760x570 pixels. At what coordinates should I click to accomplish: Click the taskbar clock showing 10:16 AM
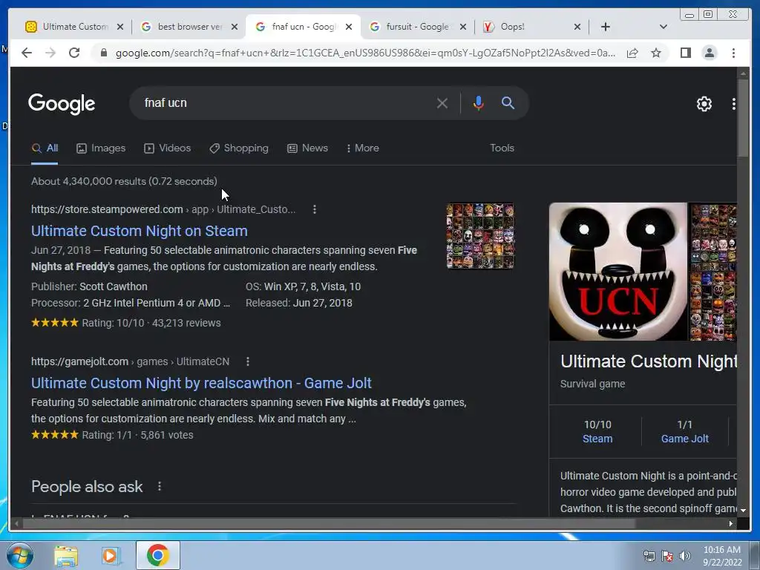pos(721,556)
